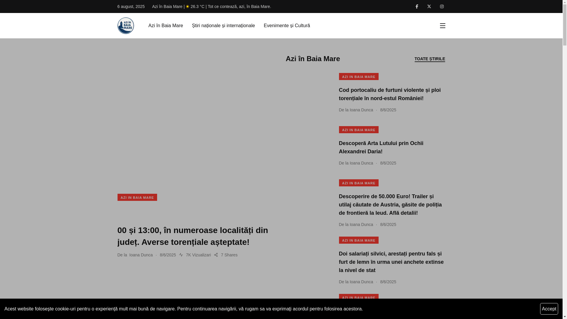
Task: Click the Azi în Baia Mare section heading
Action: 313,59
